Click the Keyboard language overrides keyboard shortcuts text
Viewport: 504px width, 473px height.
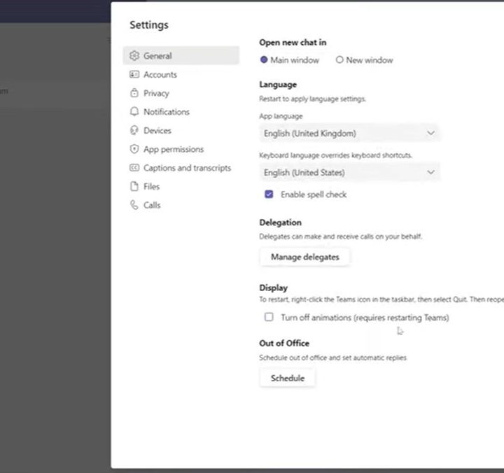335,155
